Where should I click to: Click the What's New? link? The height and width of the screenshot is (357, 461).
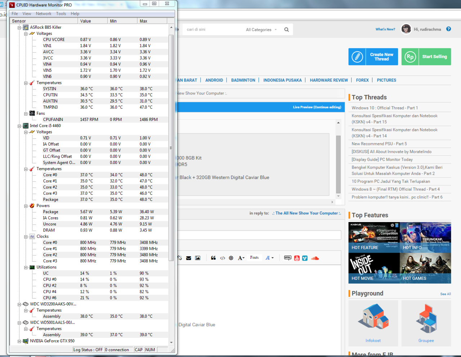click(385, 29)
